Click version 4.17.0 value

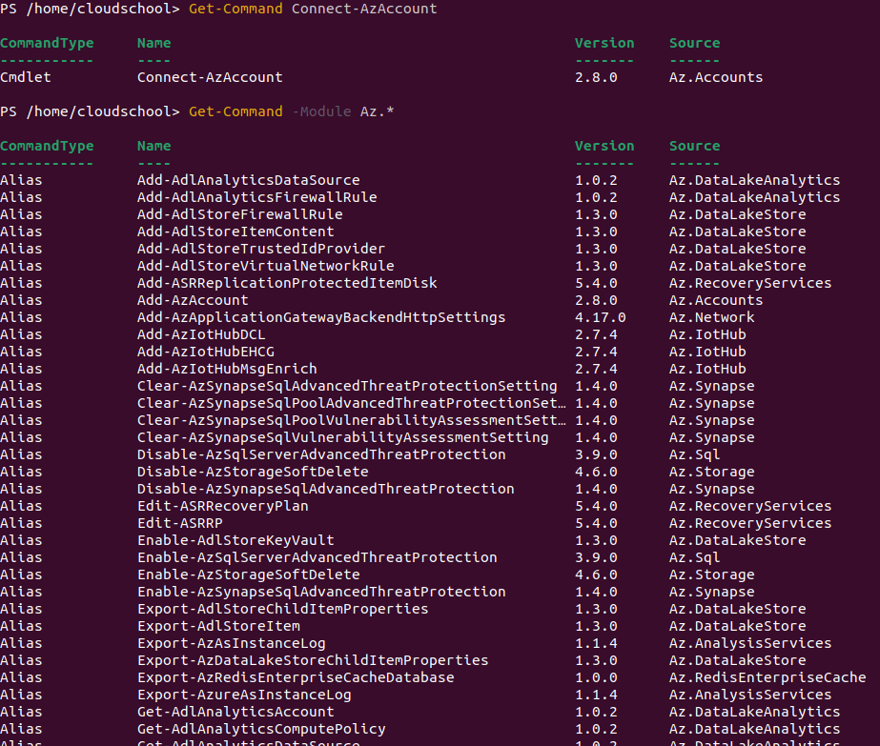click(601, 317)
